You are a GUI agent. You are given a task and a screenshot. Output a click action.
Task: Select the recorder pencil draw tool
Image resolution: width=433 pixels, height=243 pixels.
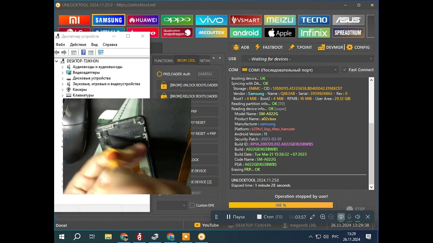pyautogui.click(x=313, y=217)
